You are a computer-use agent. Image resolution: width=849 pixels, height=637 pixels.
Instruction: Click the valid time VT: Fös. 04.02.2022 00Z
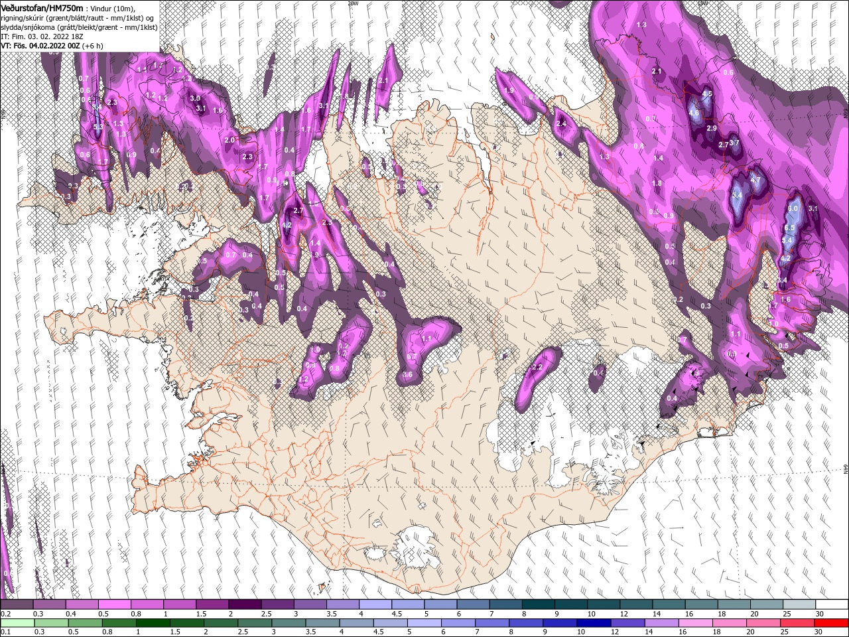[40, 46]
